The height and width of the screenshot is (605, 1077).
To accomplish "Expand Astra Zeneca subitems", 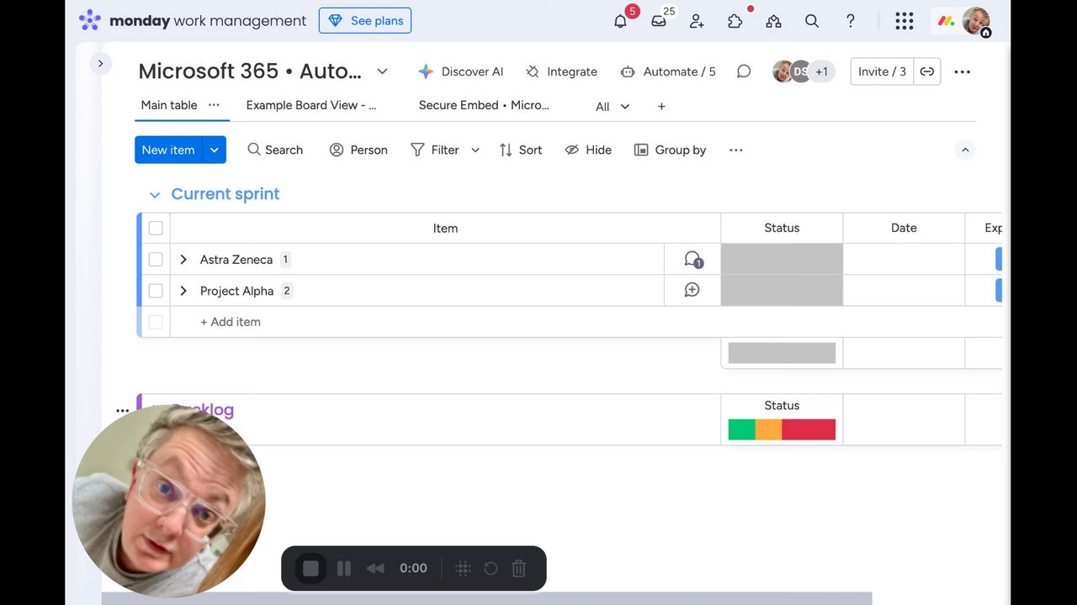I will tap(183, 260).
